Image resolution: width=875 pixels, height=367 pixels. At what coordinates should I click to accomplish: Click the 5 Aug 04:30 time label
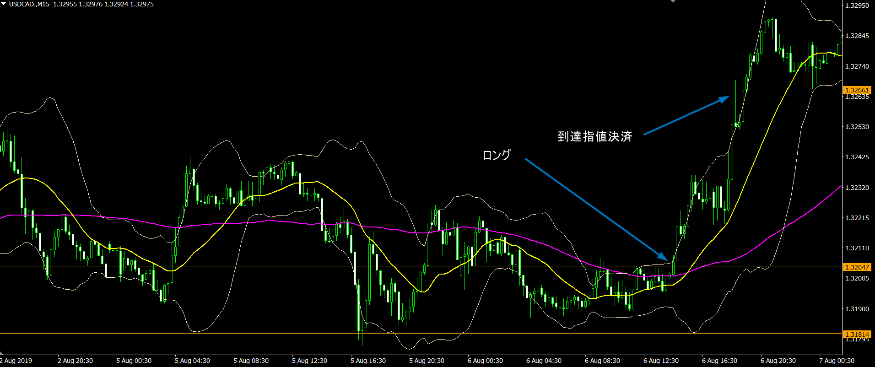tap(192, 361)
